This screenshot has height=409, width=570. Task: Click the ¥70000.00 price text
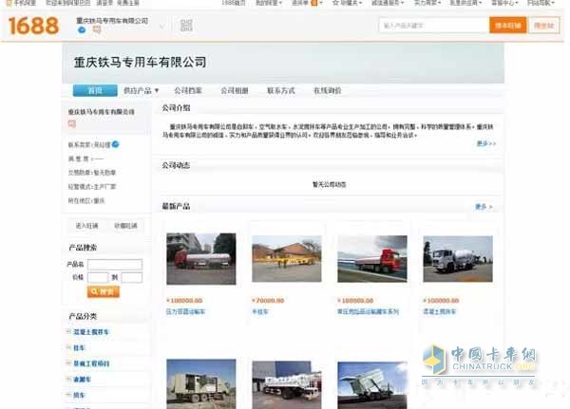[x=268, y=301]
